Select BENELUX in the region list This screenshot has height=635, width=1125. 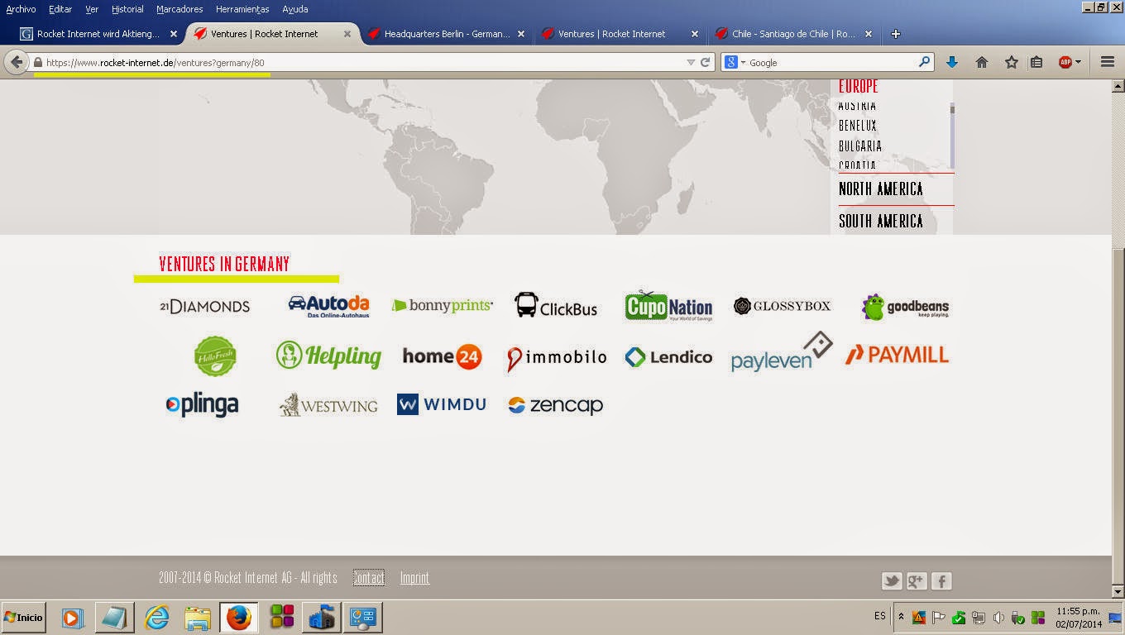pyautogui.click(x=858, y=126)
